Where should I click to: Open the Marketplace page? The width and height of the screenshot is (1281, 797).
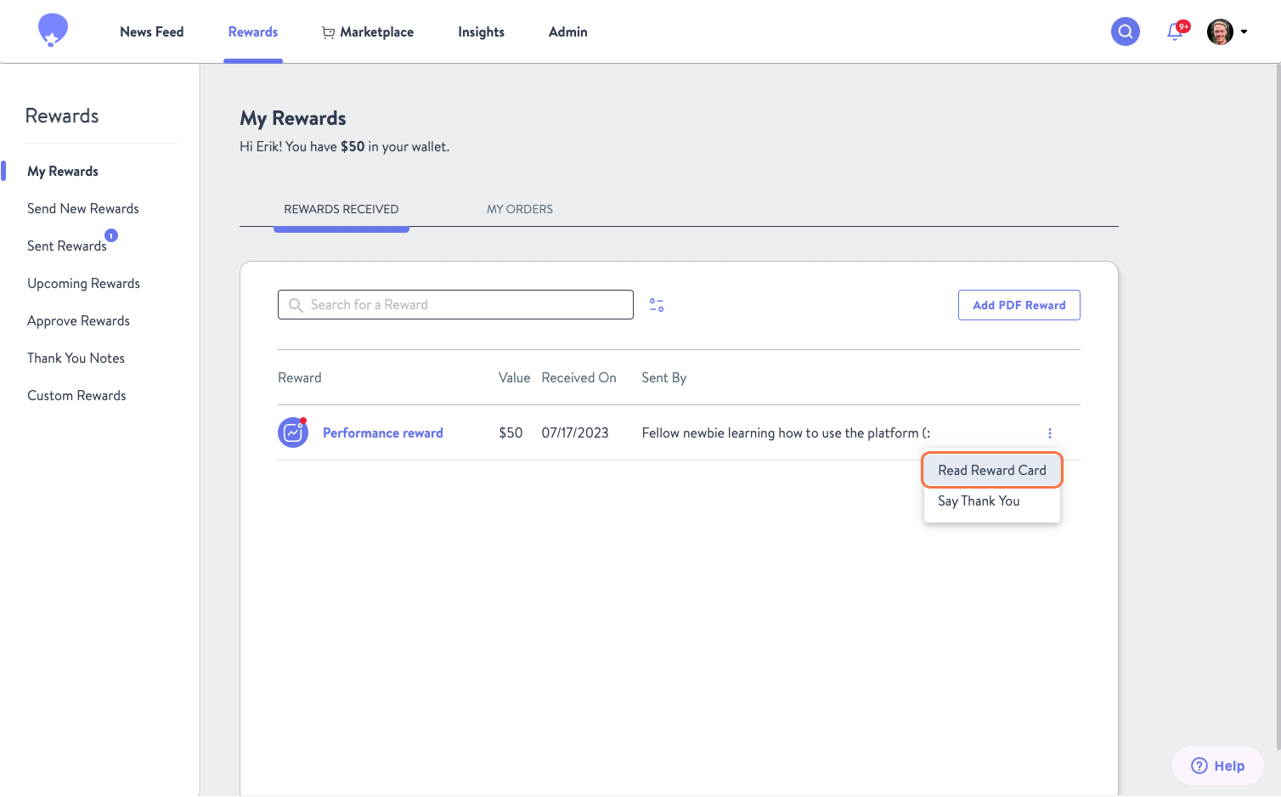click(368, 32)
